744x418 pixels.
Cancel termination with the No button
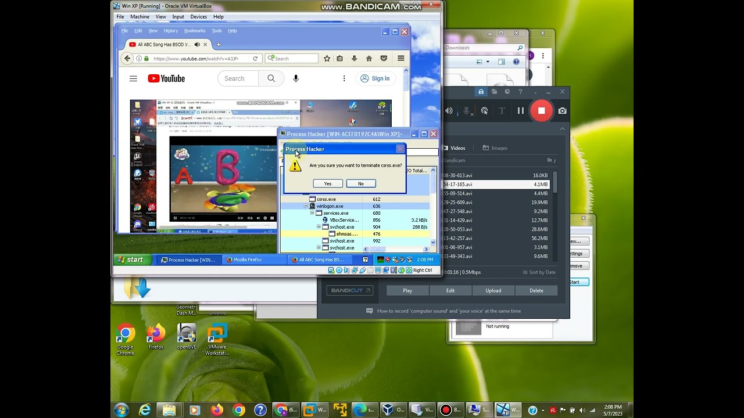pyautogui.click(x=360, y=183)
